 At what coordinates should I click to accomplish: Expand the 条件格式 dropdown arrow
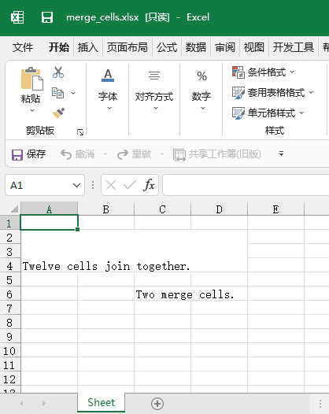coord(292,72)
